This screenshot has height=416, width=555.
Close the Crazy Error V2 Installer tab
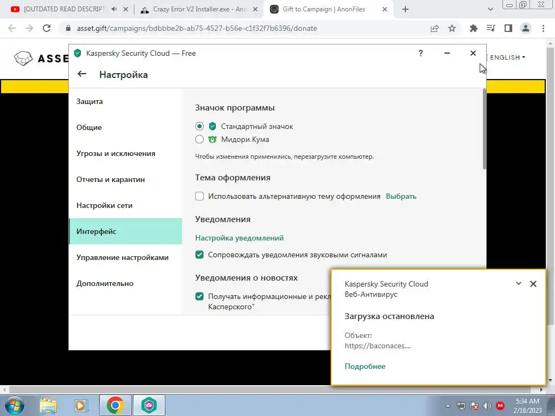(255, 10)
